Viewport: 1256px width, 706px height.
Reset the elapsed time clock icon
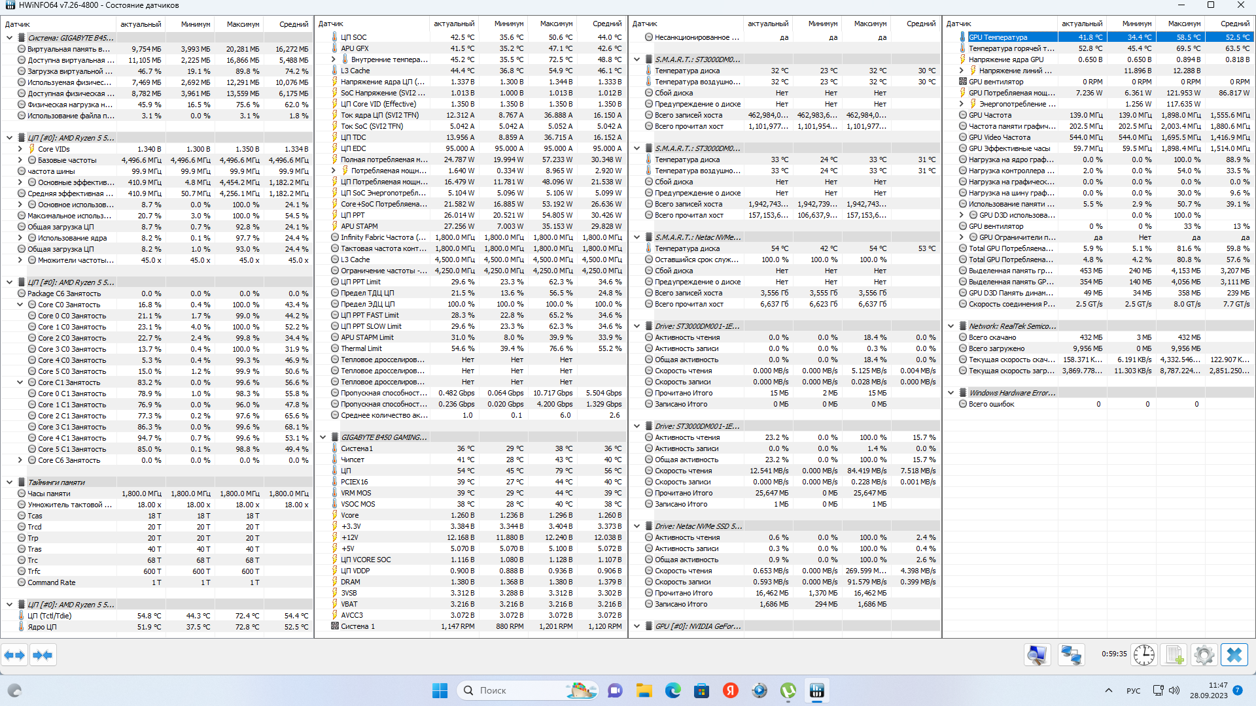1144,655
